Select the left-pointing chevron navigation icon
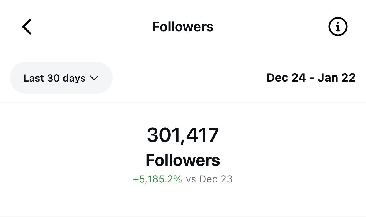This screenshot has height=217, width=366. click(x=27, y=27)
